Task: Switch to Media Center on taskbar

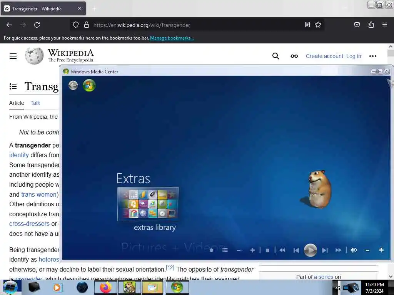Action: pos(177,287)
